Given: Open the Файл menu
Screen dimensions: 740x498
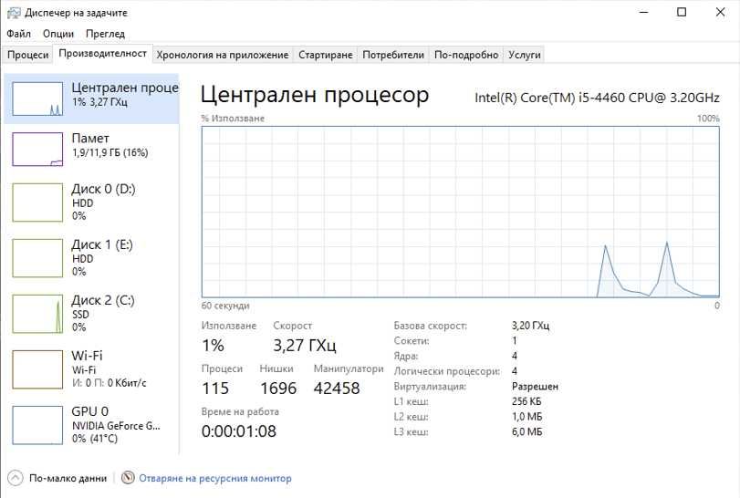Looking at the screenshot, I should point(18,34).
